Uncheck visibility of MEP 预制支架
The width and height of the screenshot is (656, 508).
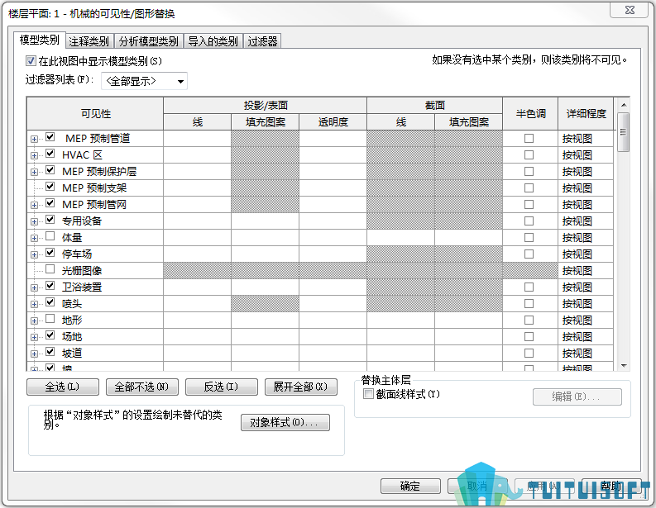pos(50,187)
